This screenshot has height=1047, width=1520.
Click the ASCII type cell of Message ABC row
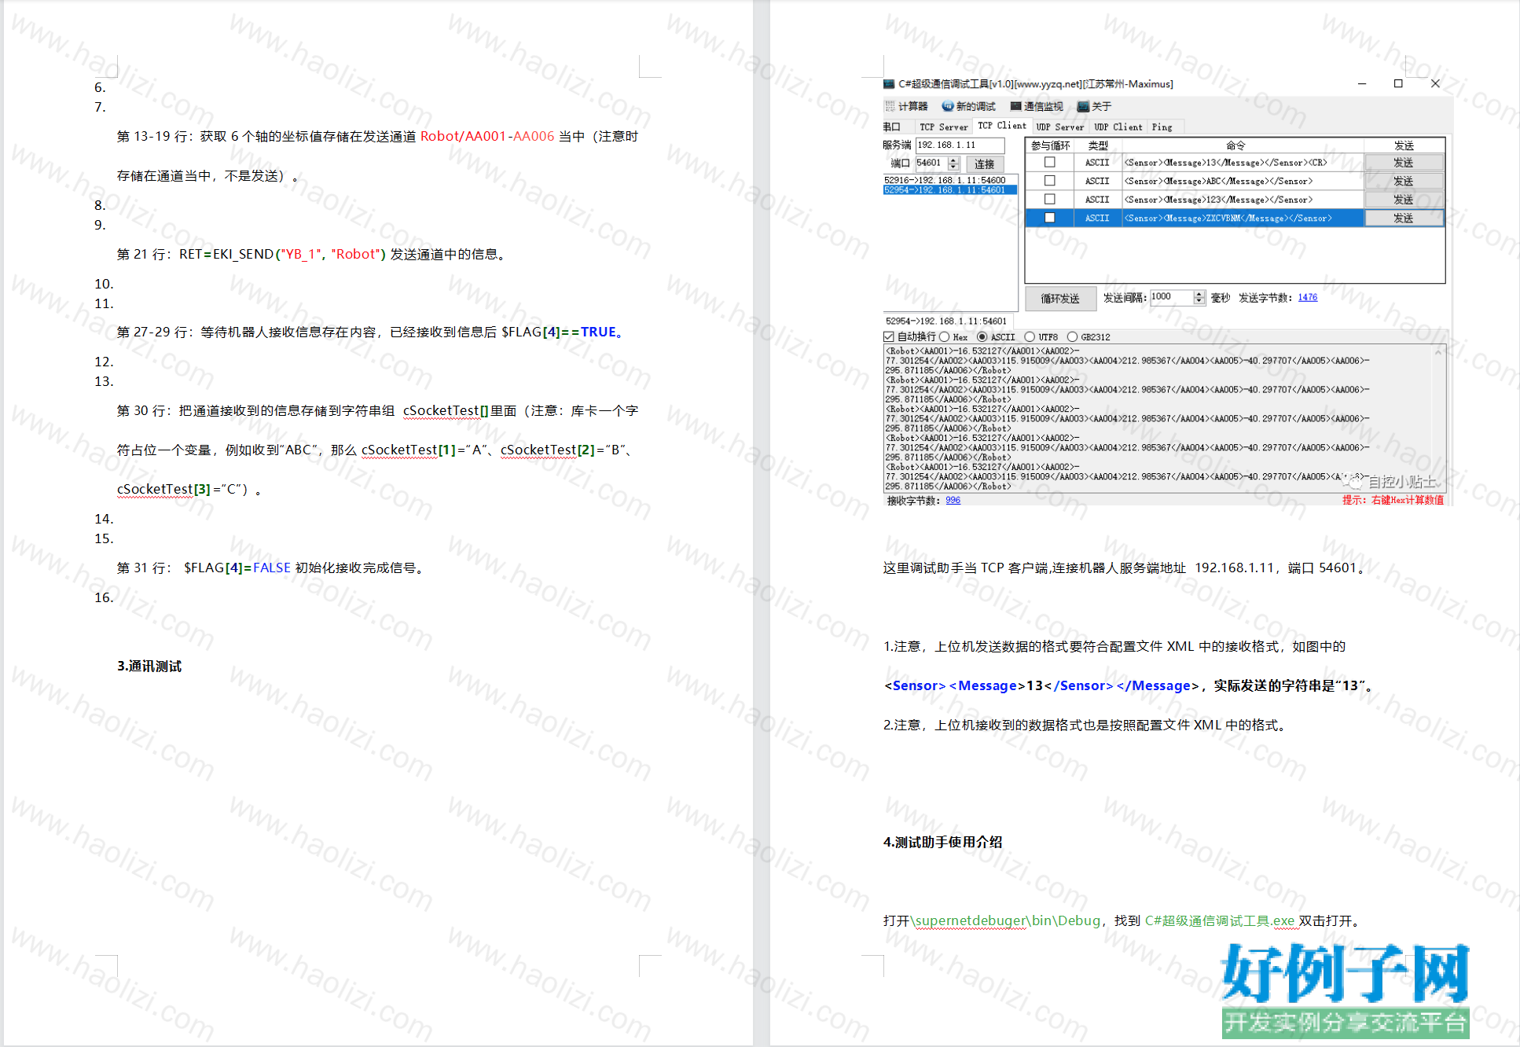[x=1097, y=181]
